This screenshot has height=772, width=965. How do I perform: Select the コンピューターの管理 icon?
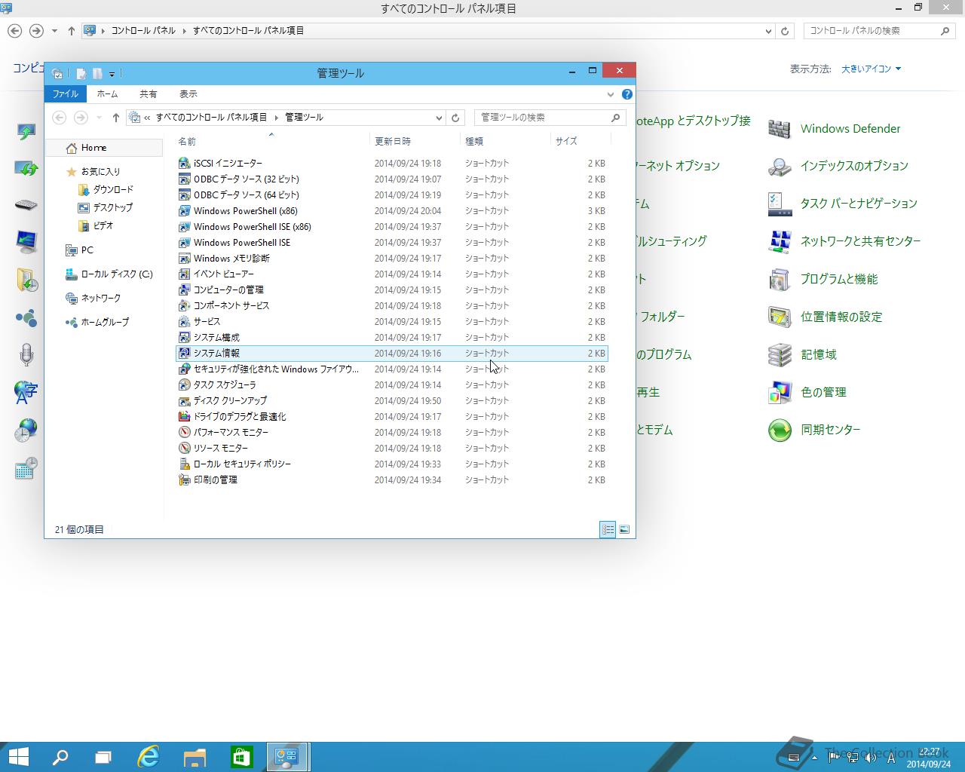[184, 289]
